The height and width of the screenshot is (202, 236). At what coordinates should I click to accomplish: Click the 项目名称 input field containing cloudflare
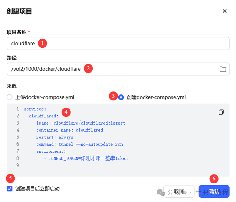pyautogui.click(x=118, y=44)
